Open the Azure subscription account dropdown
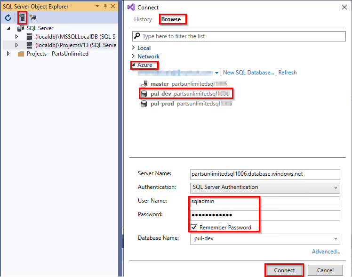 tap(216, 73)
